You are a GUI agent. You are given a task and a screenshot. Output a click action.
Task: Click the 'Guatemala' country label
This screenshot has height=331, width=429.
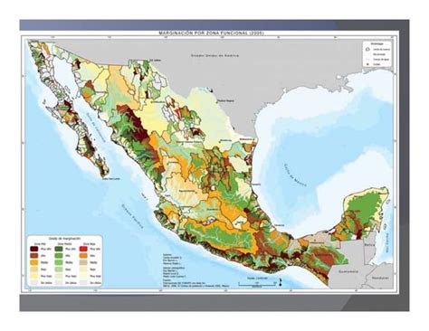pos(348,271)
